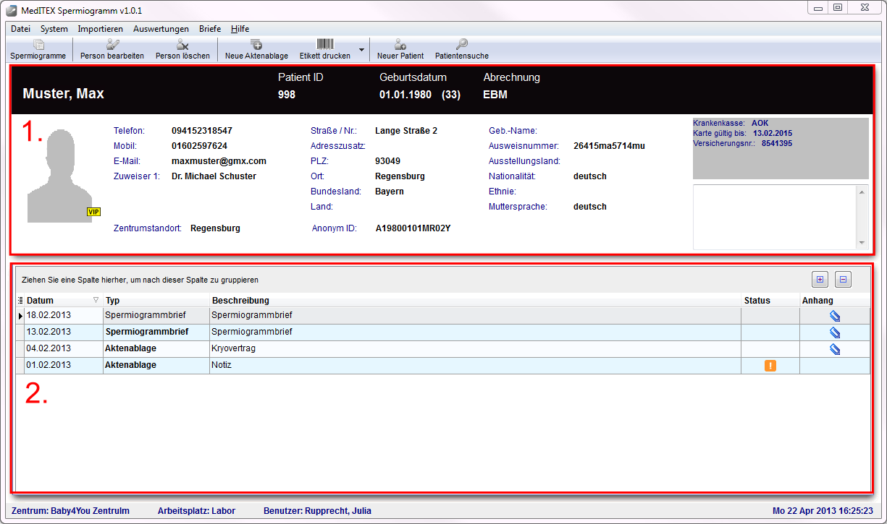Click the Status column header
This screenshot has height=524, width=887.
[770, 301]
